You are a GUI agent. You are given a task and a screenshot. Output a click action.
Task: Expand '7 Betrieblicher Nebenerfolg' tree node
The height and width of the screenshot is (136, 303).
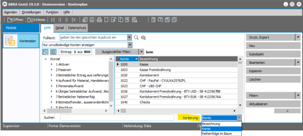(52, 97)
